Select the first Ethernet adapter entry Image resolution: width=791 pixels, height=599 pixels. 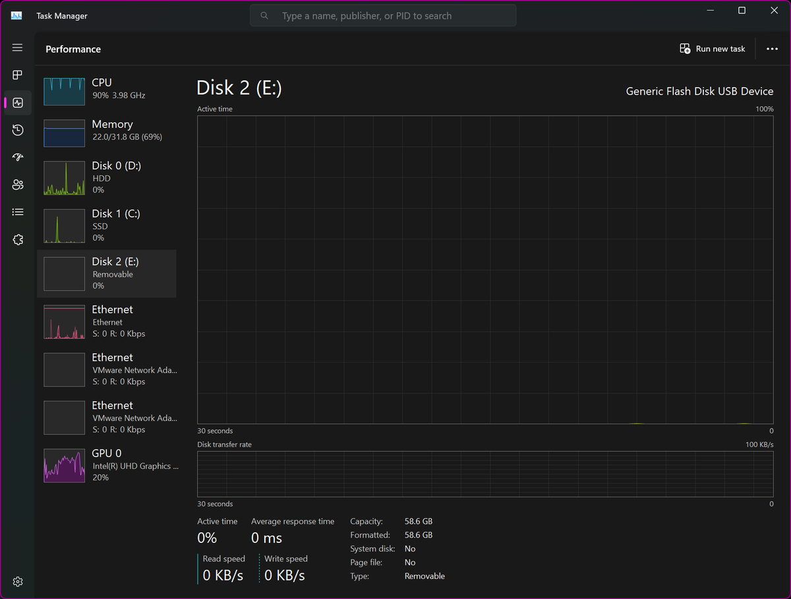click(107, 322)
